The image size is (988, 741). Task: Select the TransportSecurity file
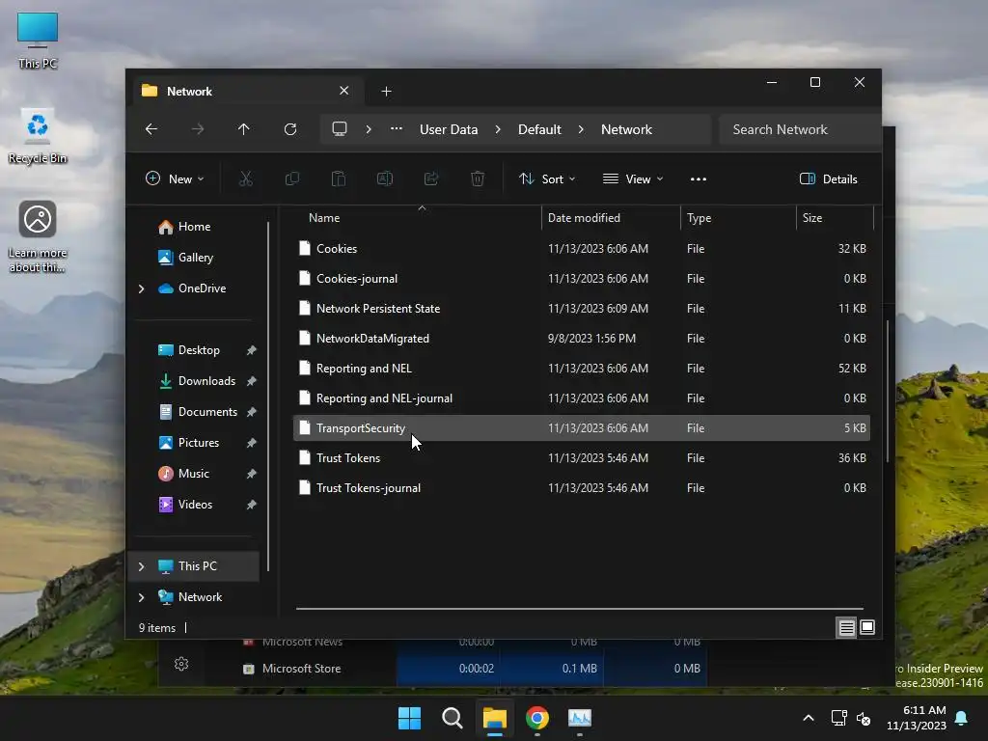pos(582,428)
